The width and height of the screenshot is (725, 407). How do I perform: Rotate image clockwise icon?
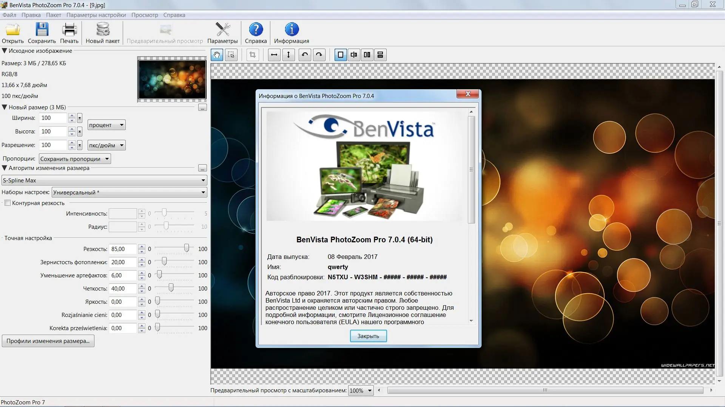[319, 55]
